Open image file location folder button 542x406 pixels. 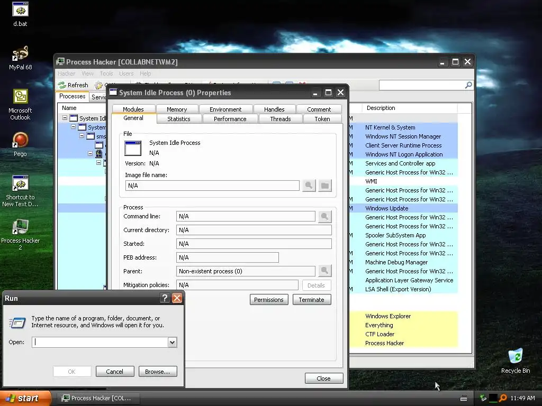[x=325, y=186]
